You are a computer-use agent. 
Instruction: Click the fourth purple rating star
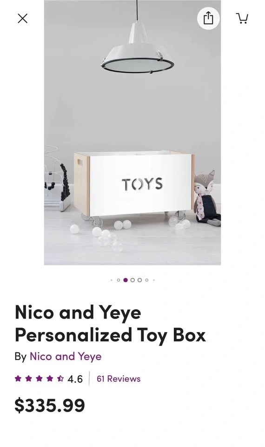pos(50,379)
